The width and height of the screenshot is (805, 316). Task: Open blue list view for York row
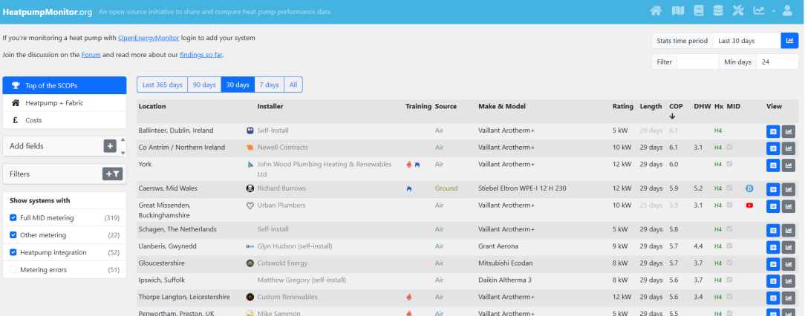click(x=772, y=165)
